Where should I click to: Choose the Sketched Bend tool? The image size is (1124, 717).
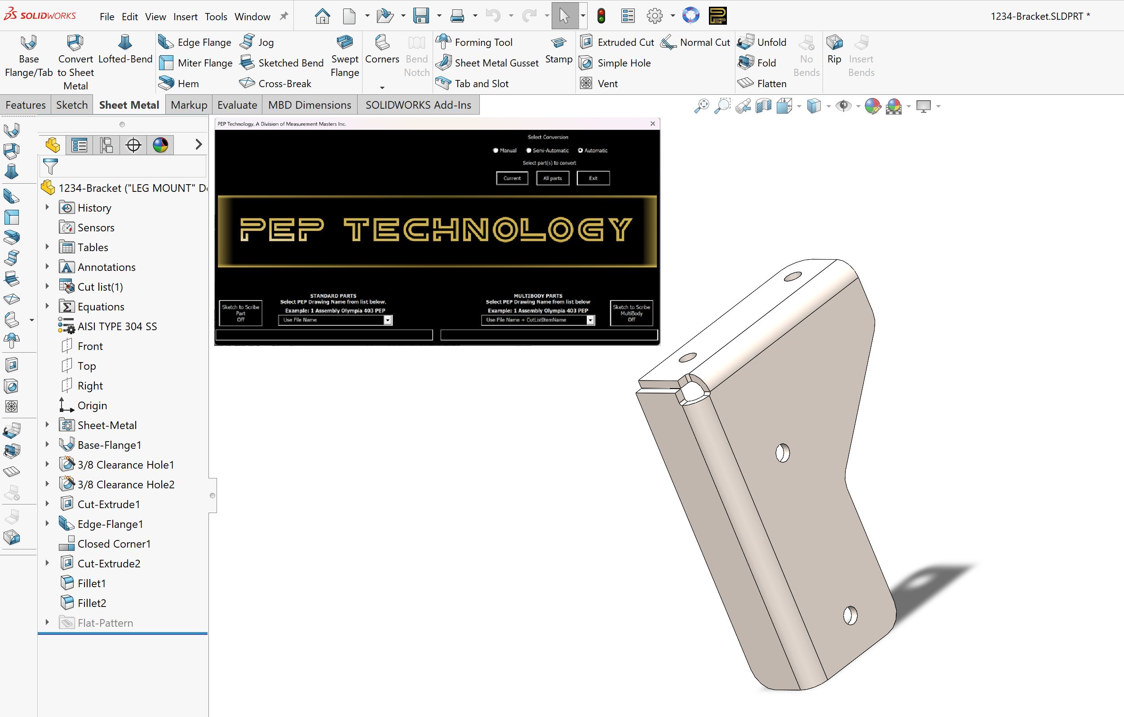click(282, 63)
